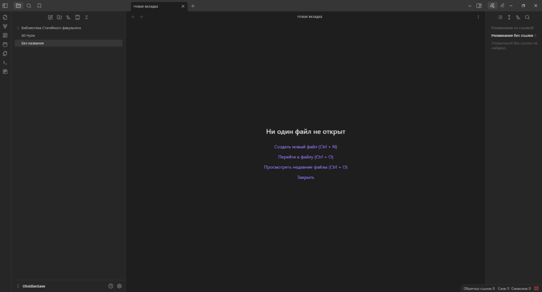Open the backlinks tab in right sidebar
The width and height of the screenshot is (542, 292).
[x=492, y=5]
